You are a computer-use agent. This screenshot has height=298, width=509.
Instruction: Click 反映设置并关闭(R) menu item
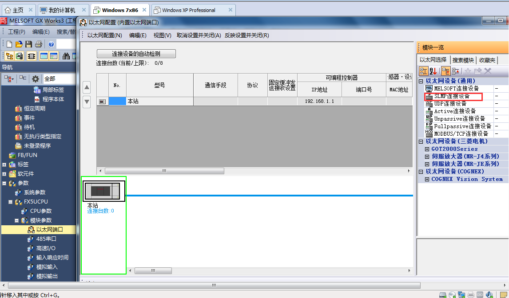[247, 35]
